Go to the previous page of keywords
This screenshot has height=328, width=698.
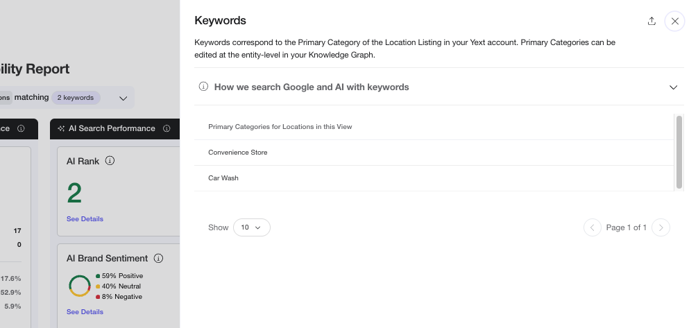click(592, 227)
